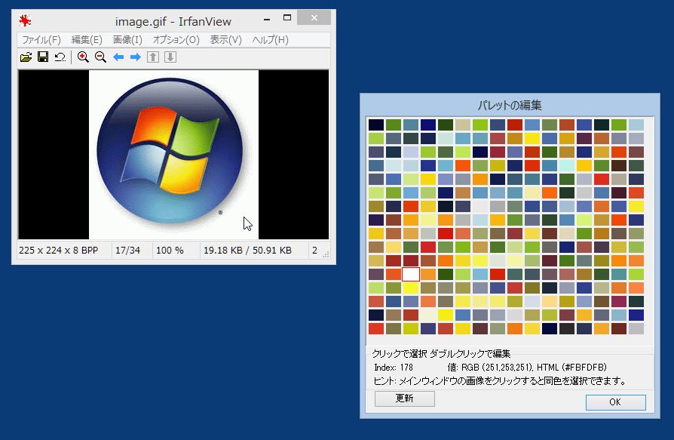Click the Windows logo image in IrfanView

tap(173, 155)
